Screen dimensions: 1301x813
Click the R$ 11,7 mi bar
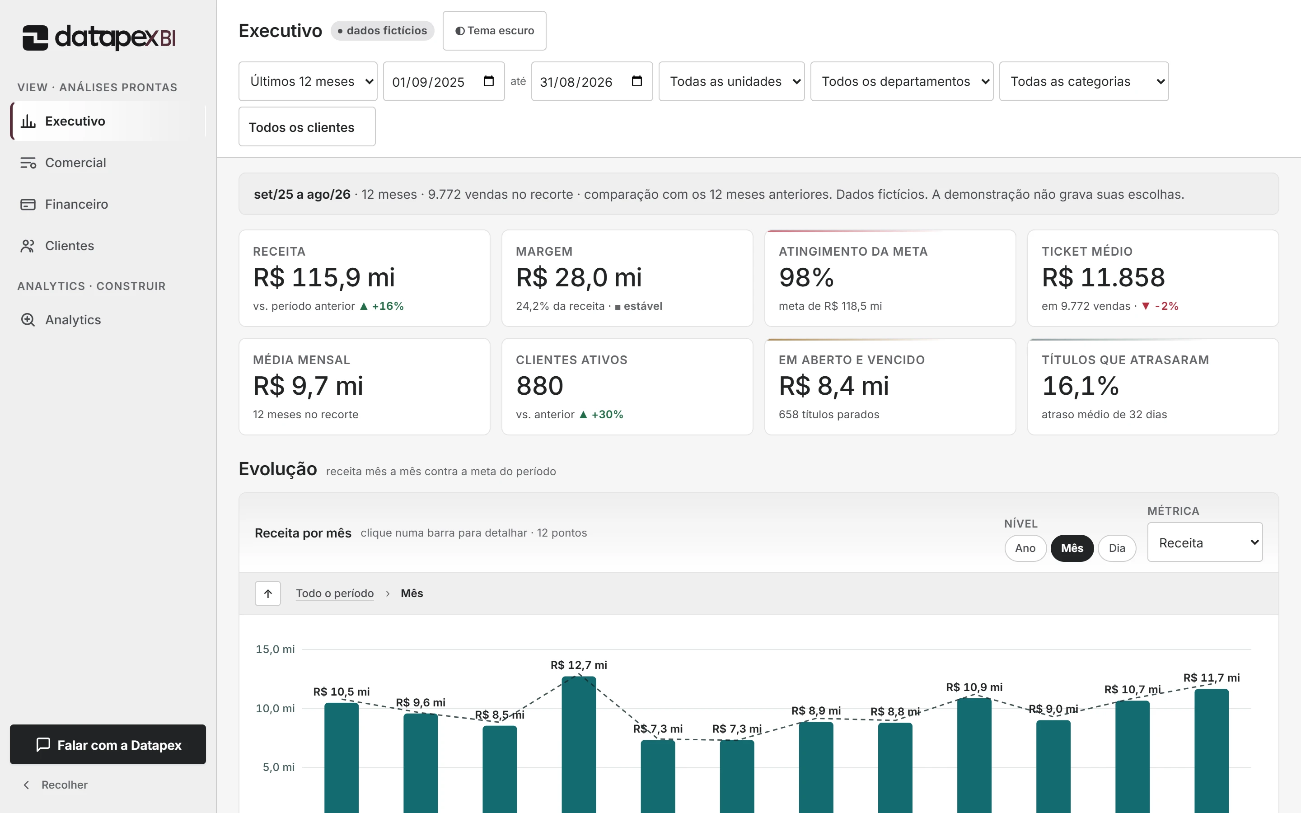(1211, 751)
